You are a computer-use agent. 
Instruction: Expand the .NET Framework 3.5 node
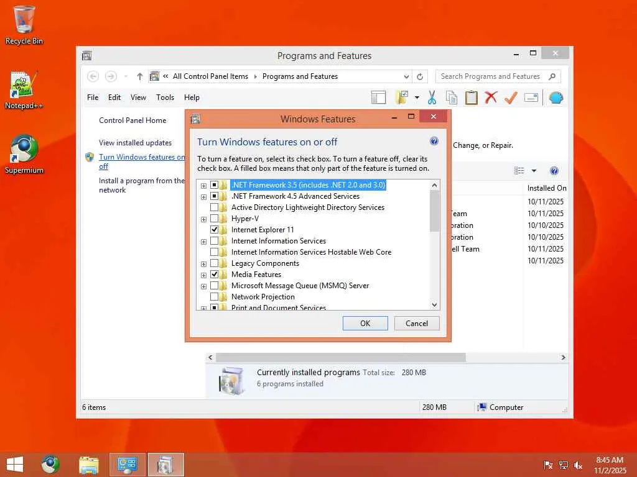click(203, 186)
